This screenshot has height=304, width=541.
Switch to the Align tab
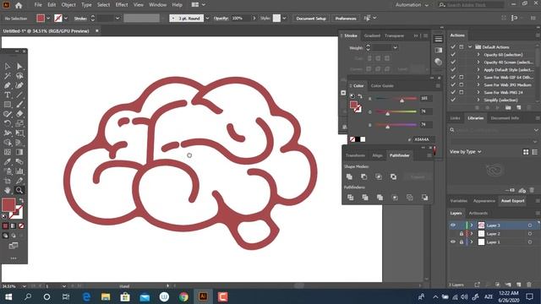click(x=377, y=155)
